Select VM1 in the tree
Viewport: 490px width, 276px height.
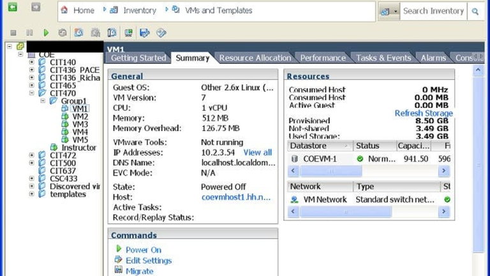(80, 109)
